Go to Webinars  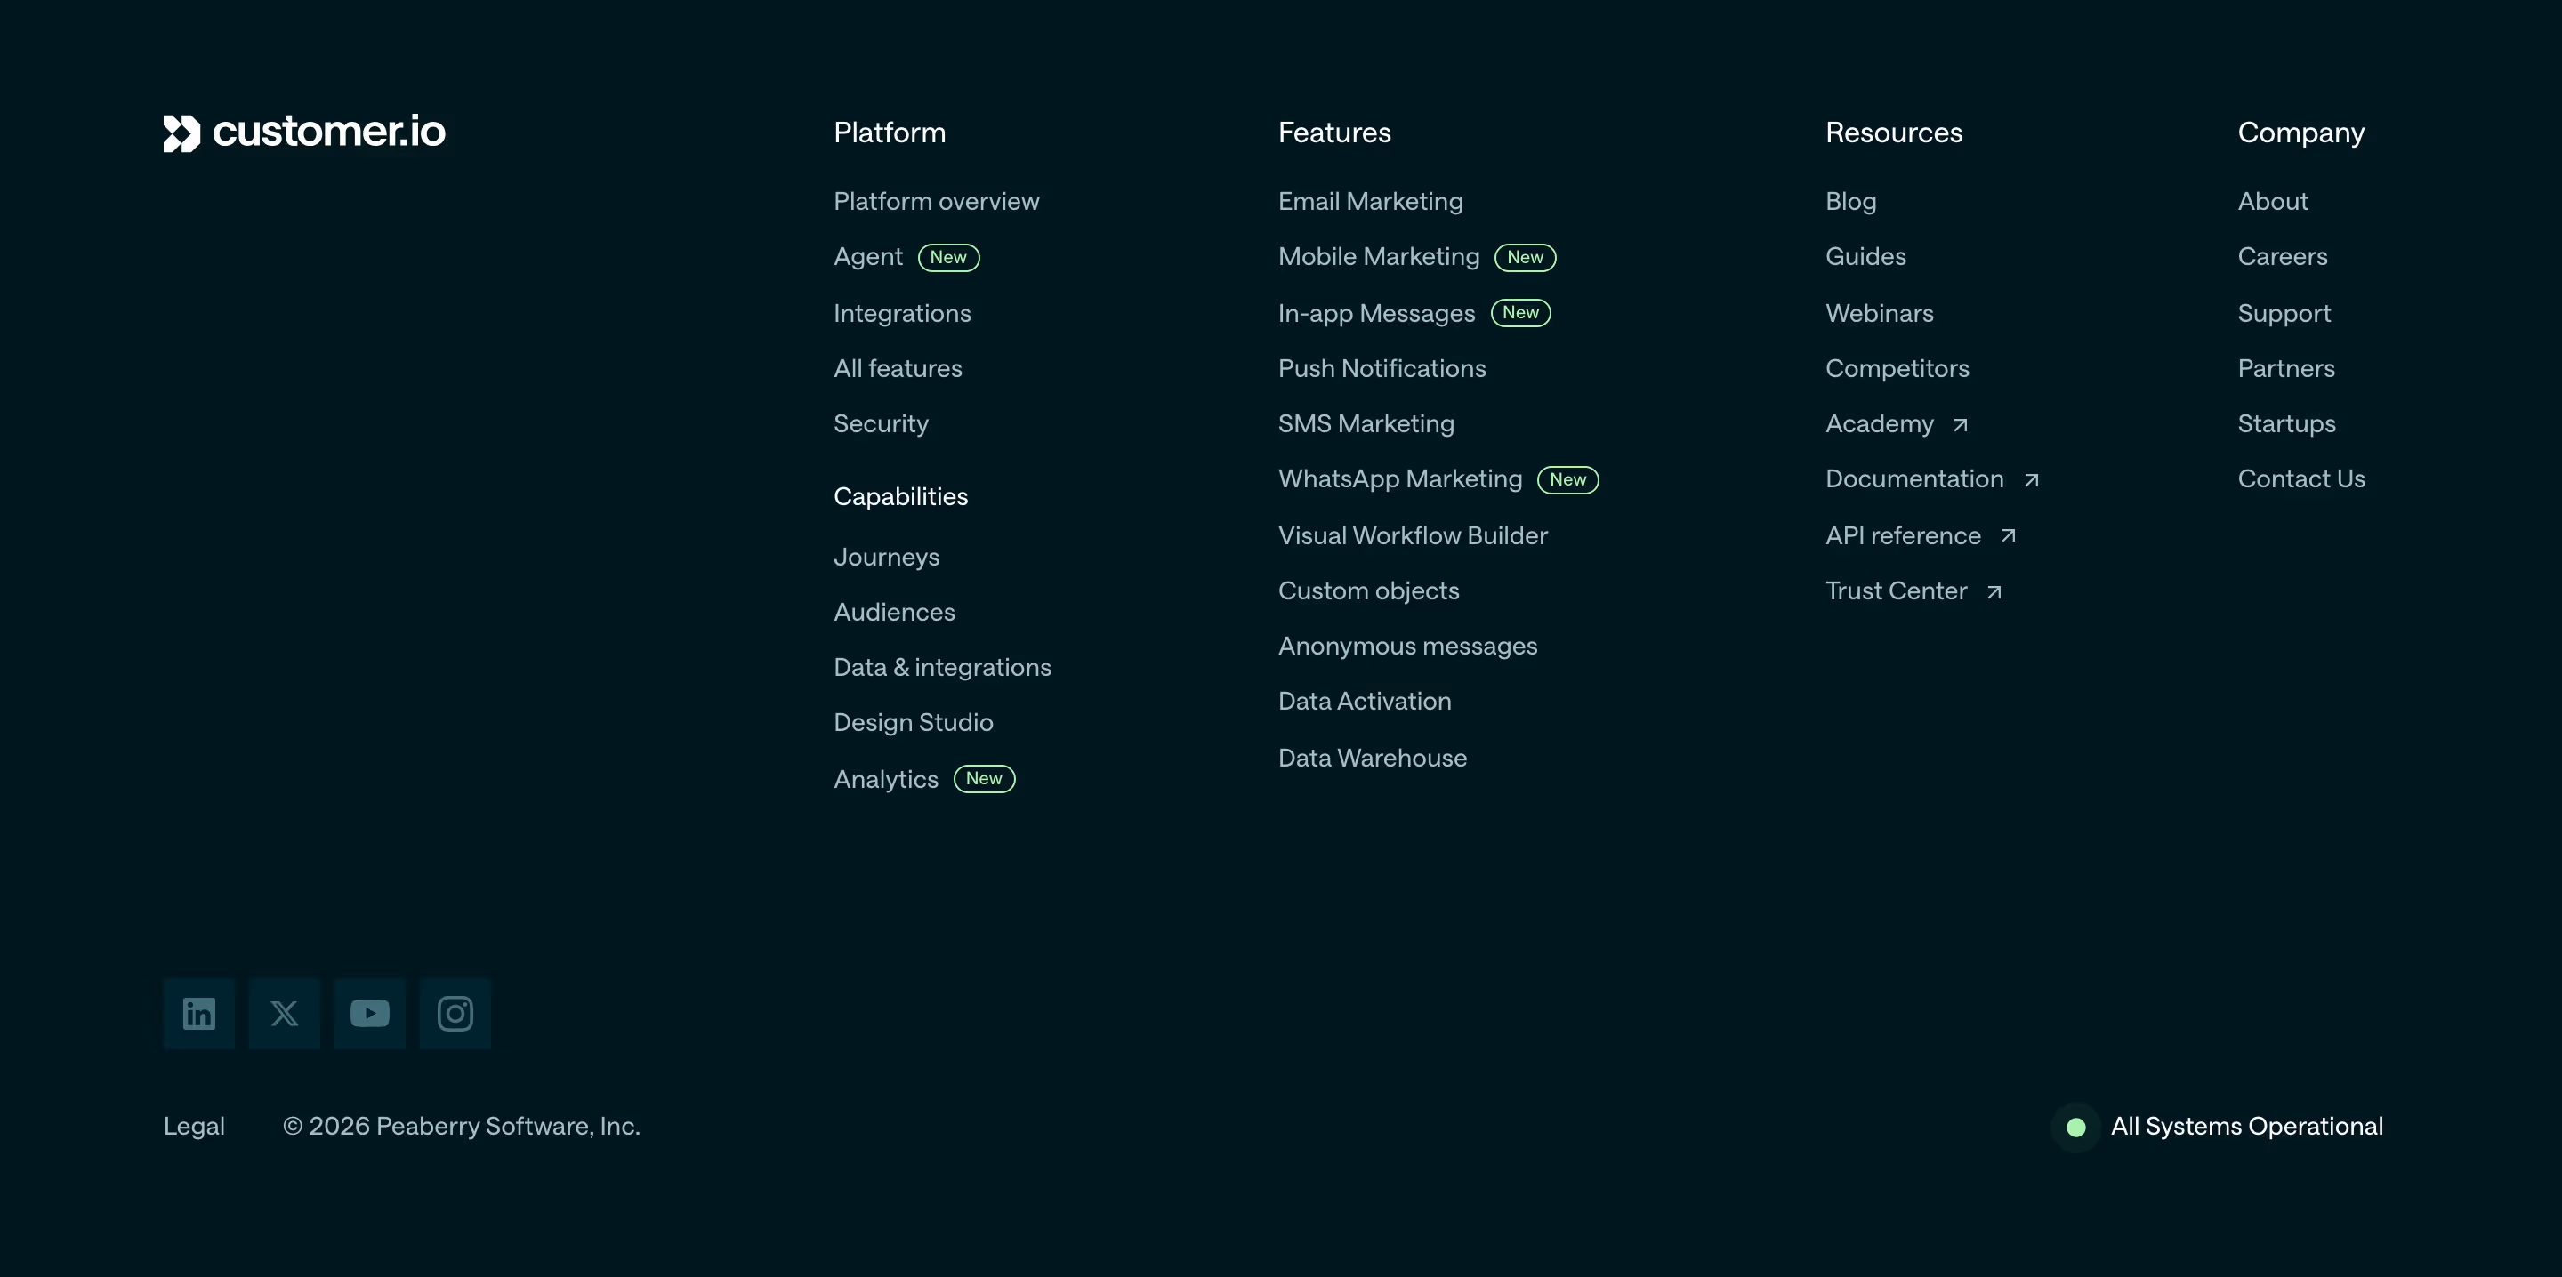pos(1879,313)
